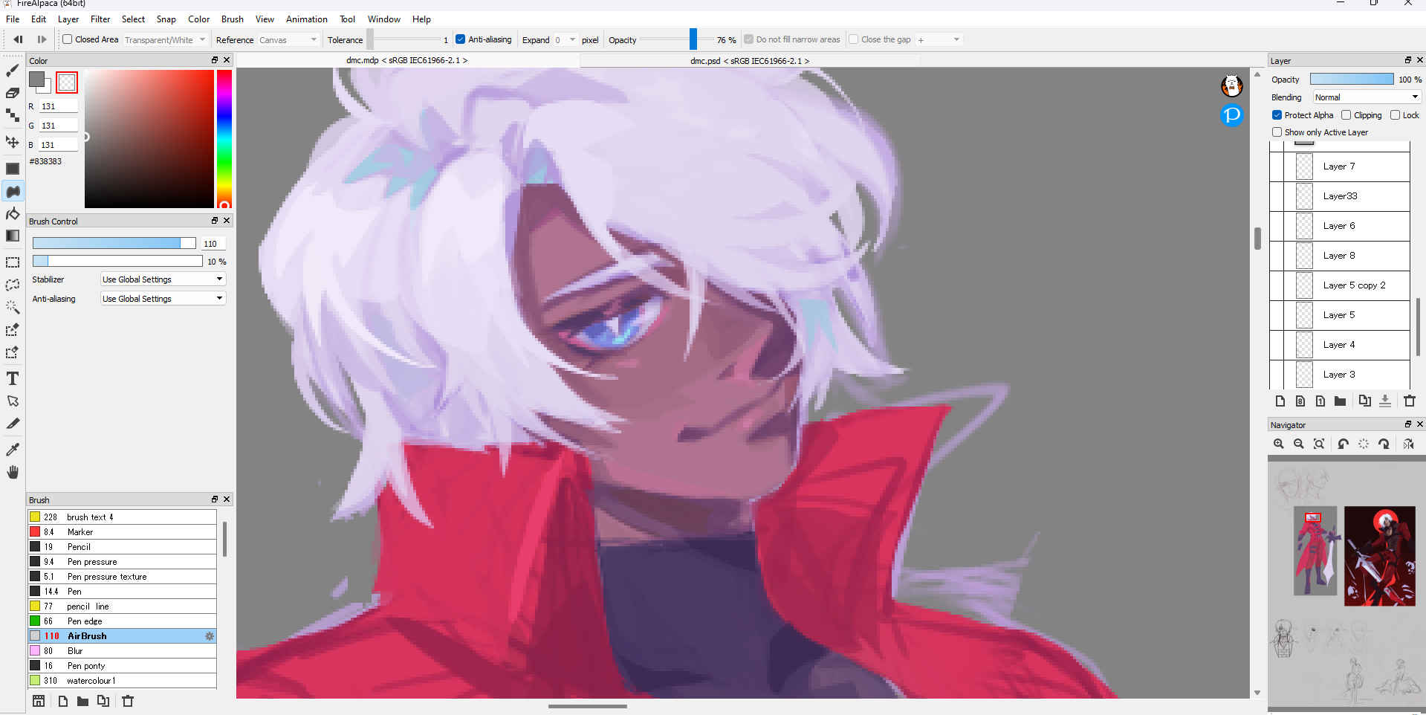Switch to the dmc.psd document tab
The height and width of the screenshot is (715, 1426).
(749, 61)
